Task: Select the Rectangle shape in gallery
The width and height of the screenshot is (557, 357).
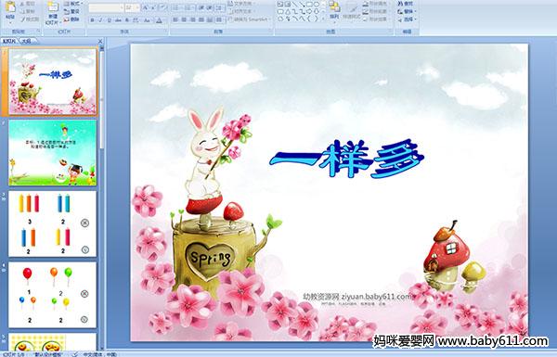Action: (x=309, y=5)
